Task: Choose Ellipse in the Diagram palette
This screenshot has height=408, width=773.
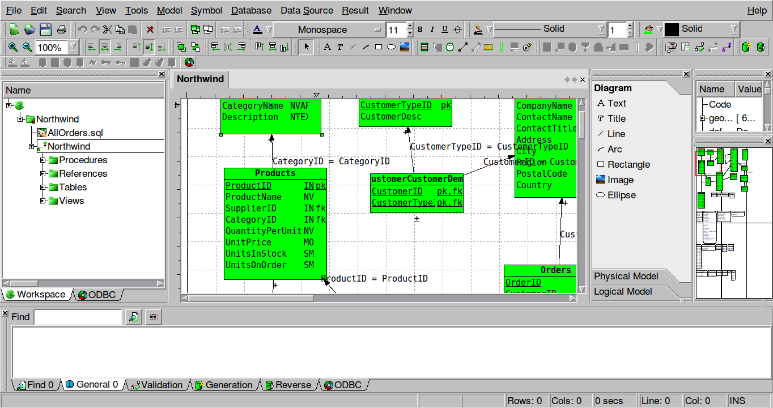Action: 617,195
